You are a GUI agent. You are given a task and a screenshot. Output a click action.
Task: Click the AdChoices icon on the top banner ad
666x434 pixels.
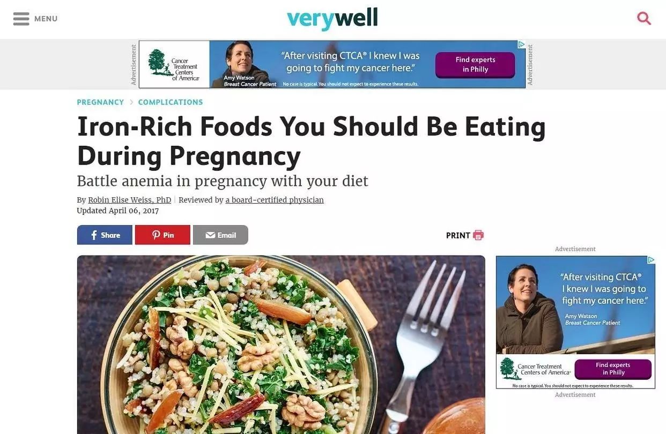[x=521, y=44]
